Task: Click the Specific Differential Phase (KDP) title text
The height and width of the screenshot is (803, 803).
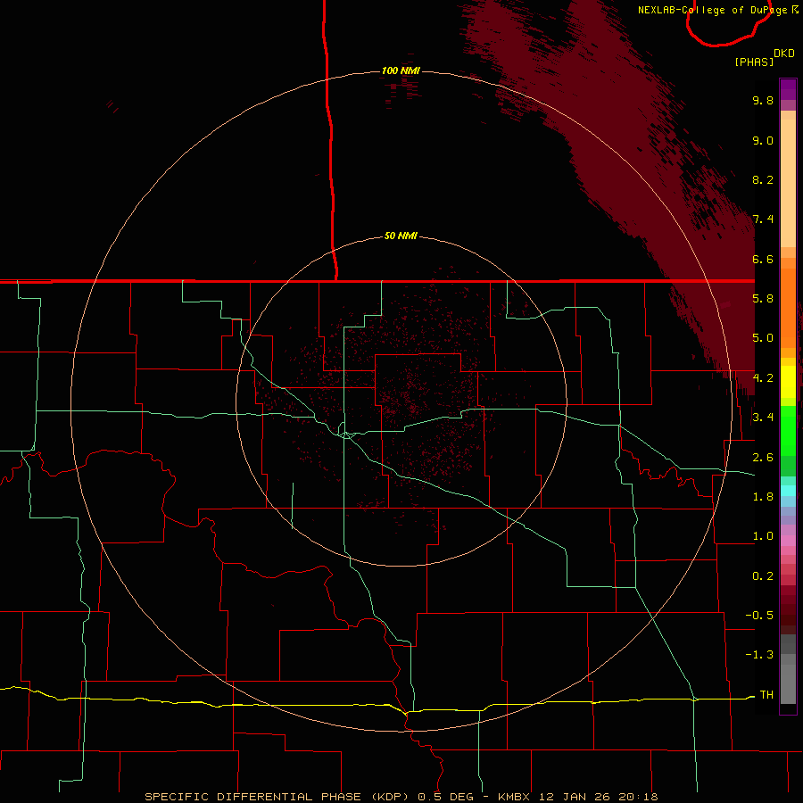Action: pyautogui.click(x=277, y=797)
